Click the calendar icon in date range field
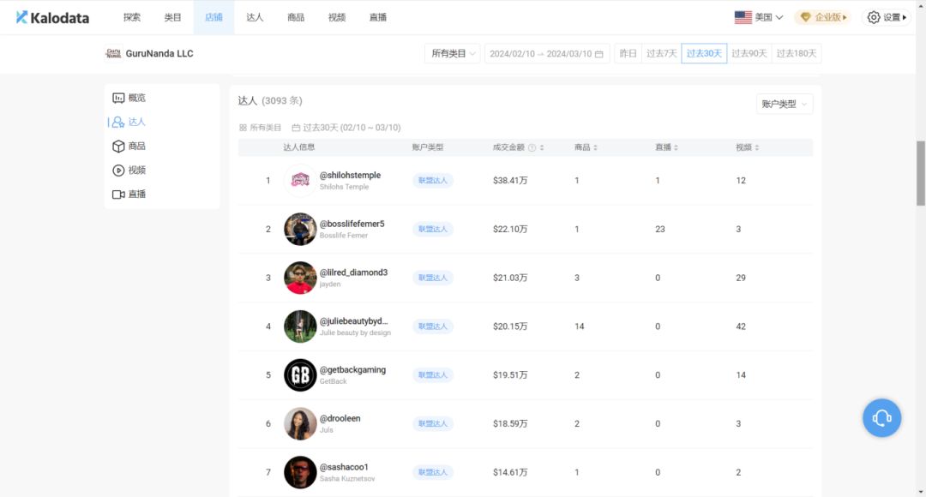Screen dimensions: 926x497 tap(598, 54)
